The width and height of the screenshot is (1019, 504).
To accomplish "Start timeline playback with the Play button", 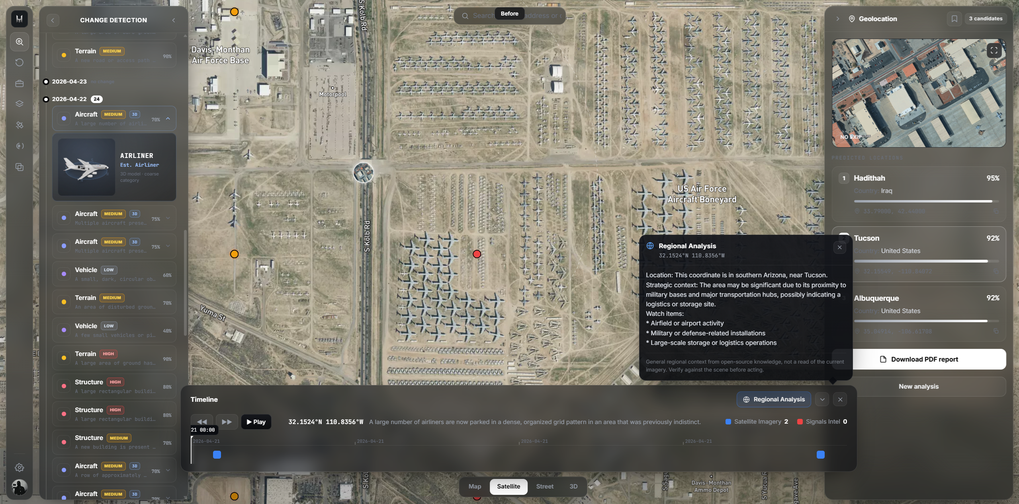I will [256, 422].
